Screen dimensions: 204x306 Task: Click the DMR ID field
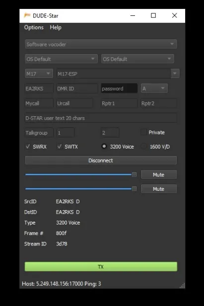click(x=77, y=88)
